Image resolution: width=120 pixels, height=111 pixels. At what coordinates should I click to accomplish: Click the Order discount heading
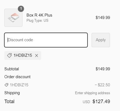[17, 77]
